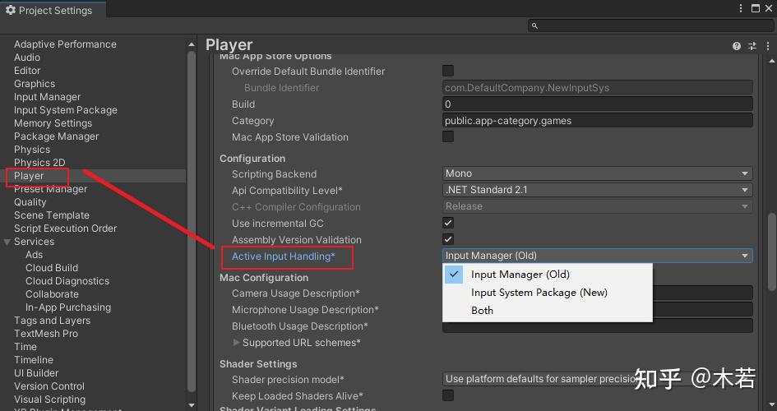Enable Keep Loaded Shaders Alive checkbox
777x411 pixels.
click(x=448, y=395)
